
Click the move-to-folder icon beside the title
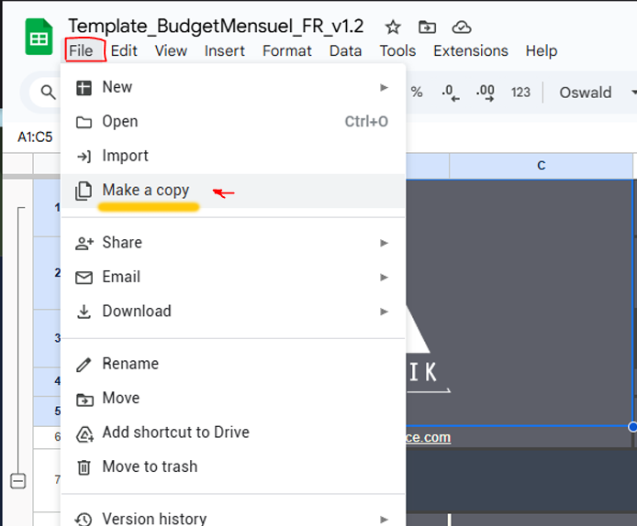pyautogui.click(x=427, y=27)
